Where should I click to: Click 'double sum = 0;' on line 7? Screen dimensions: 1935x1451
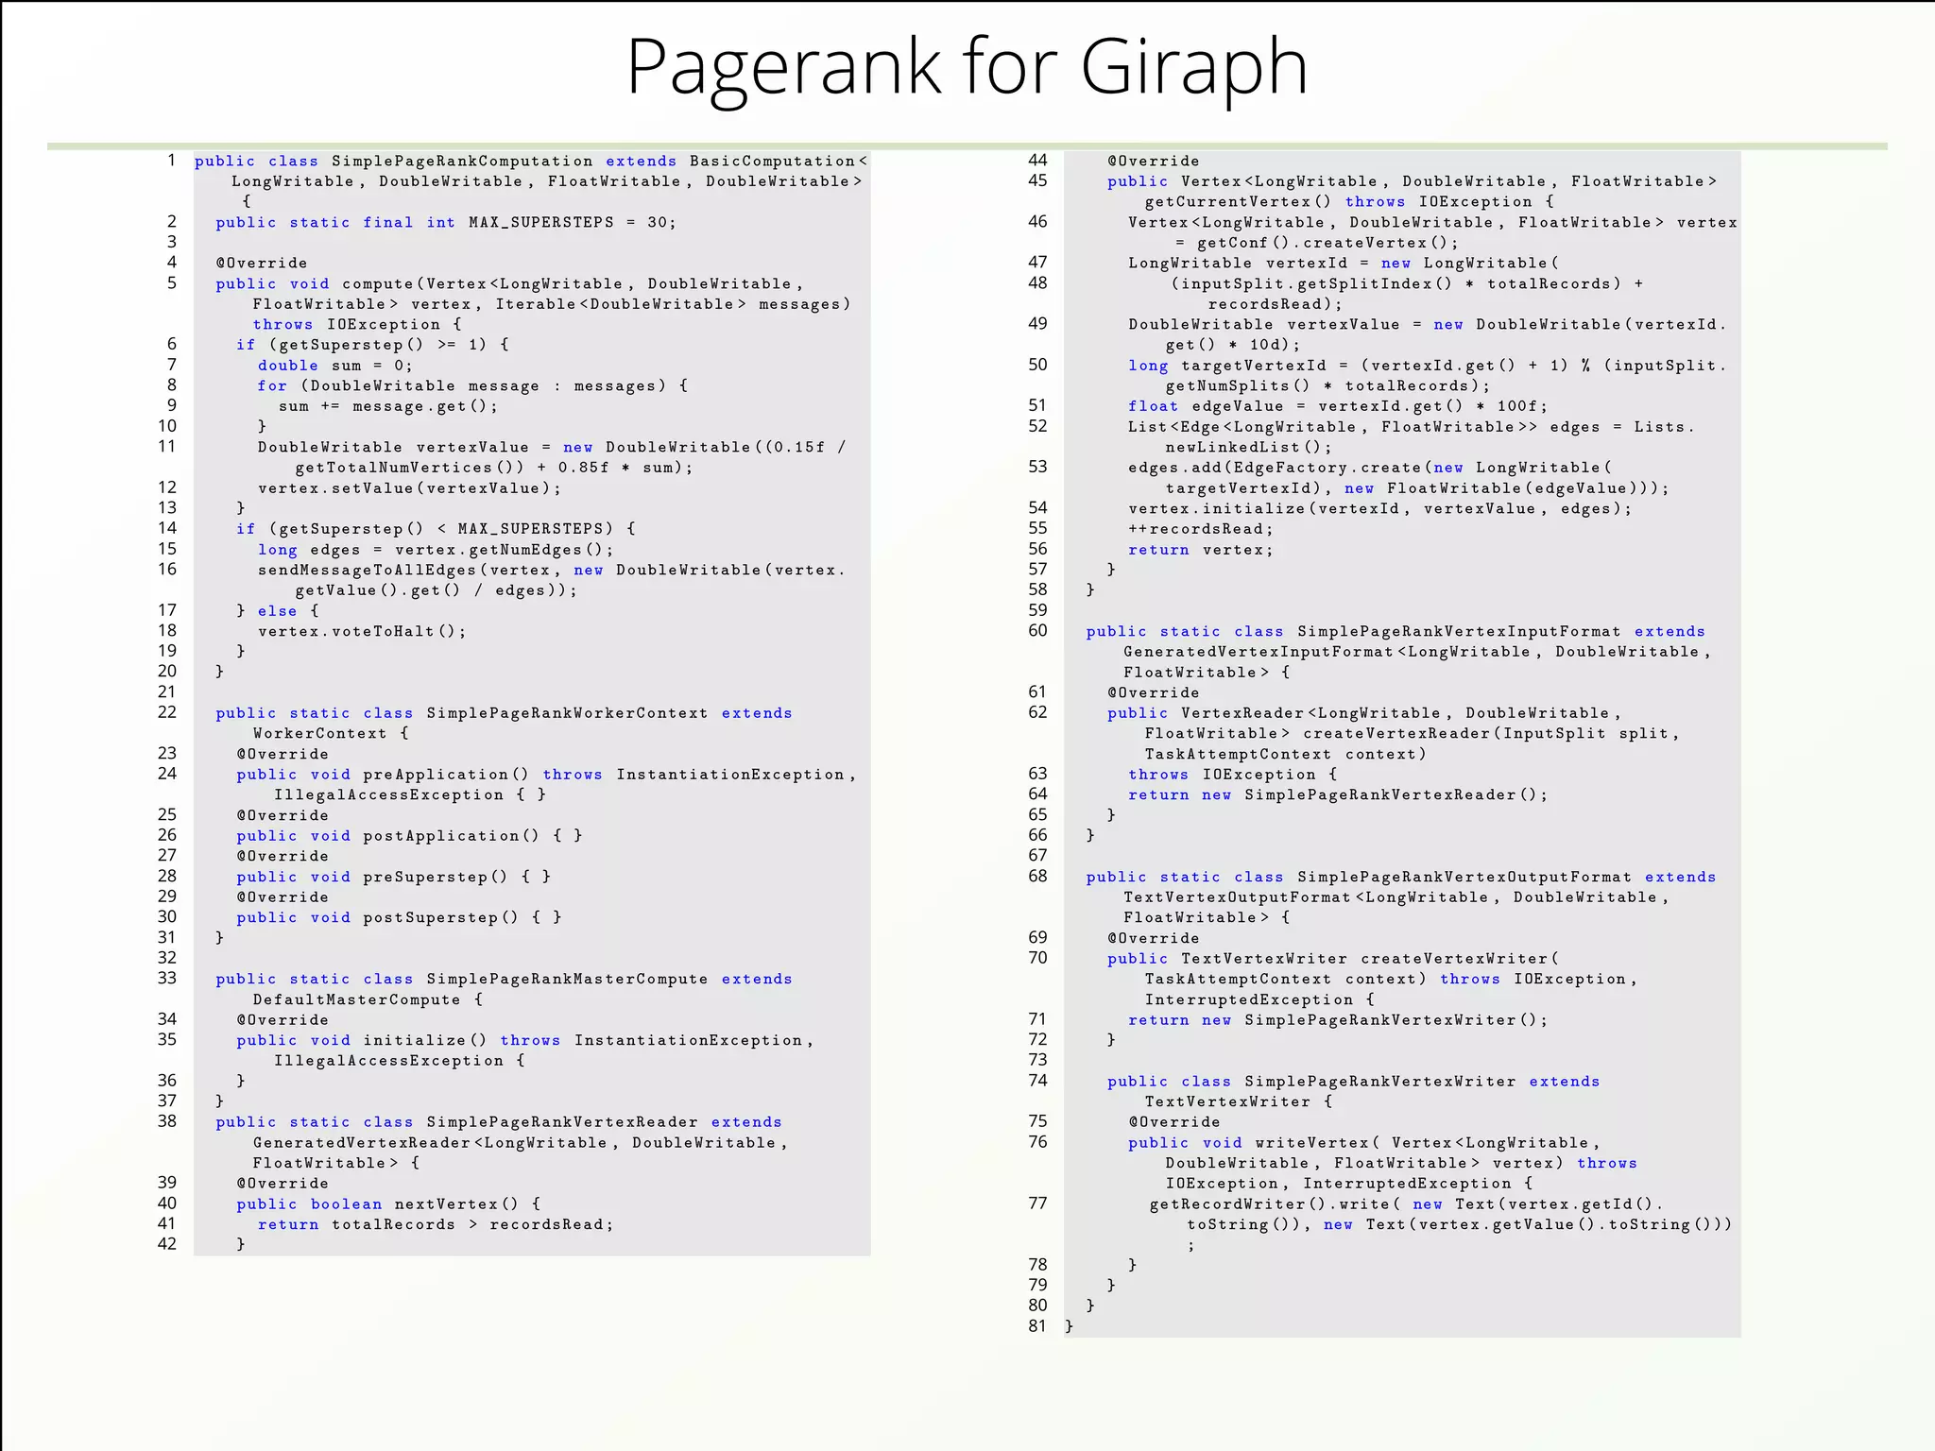click(335, 366)
